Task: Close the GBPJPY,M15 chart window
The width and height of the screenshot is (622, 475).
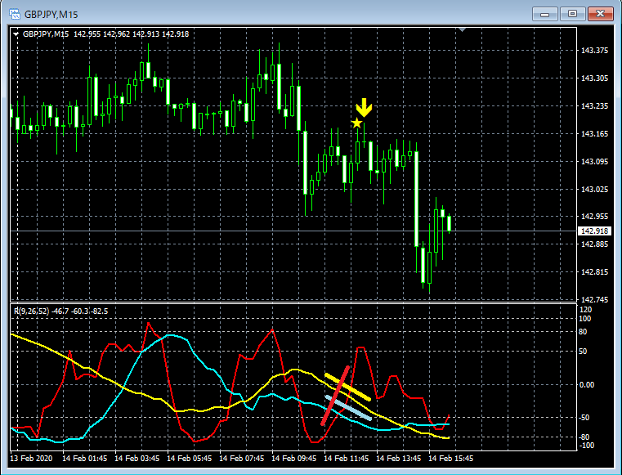Action: 600,14
